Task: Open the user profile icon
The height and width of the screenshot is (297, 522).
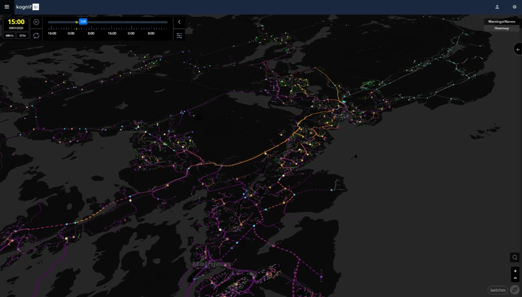Action: point(497,7)
